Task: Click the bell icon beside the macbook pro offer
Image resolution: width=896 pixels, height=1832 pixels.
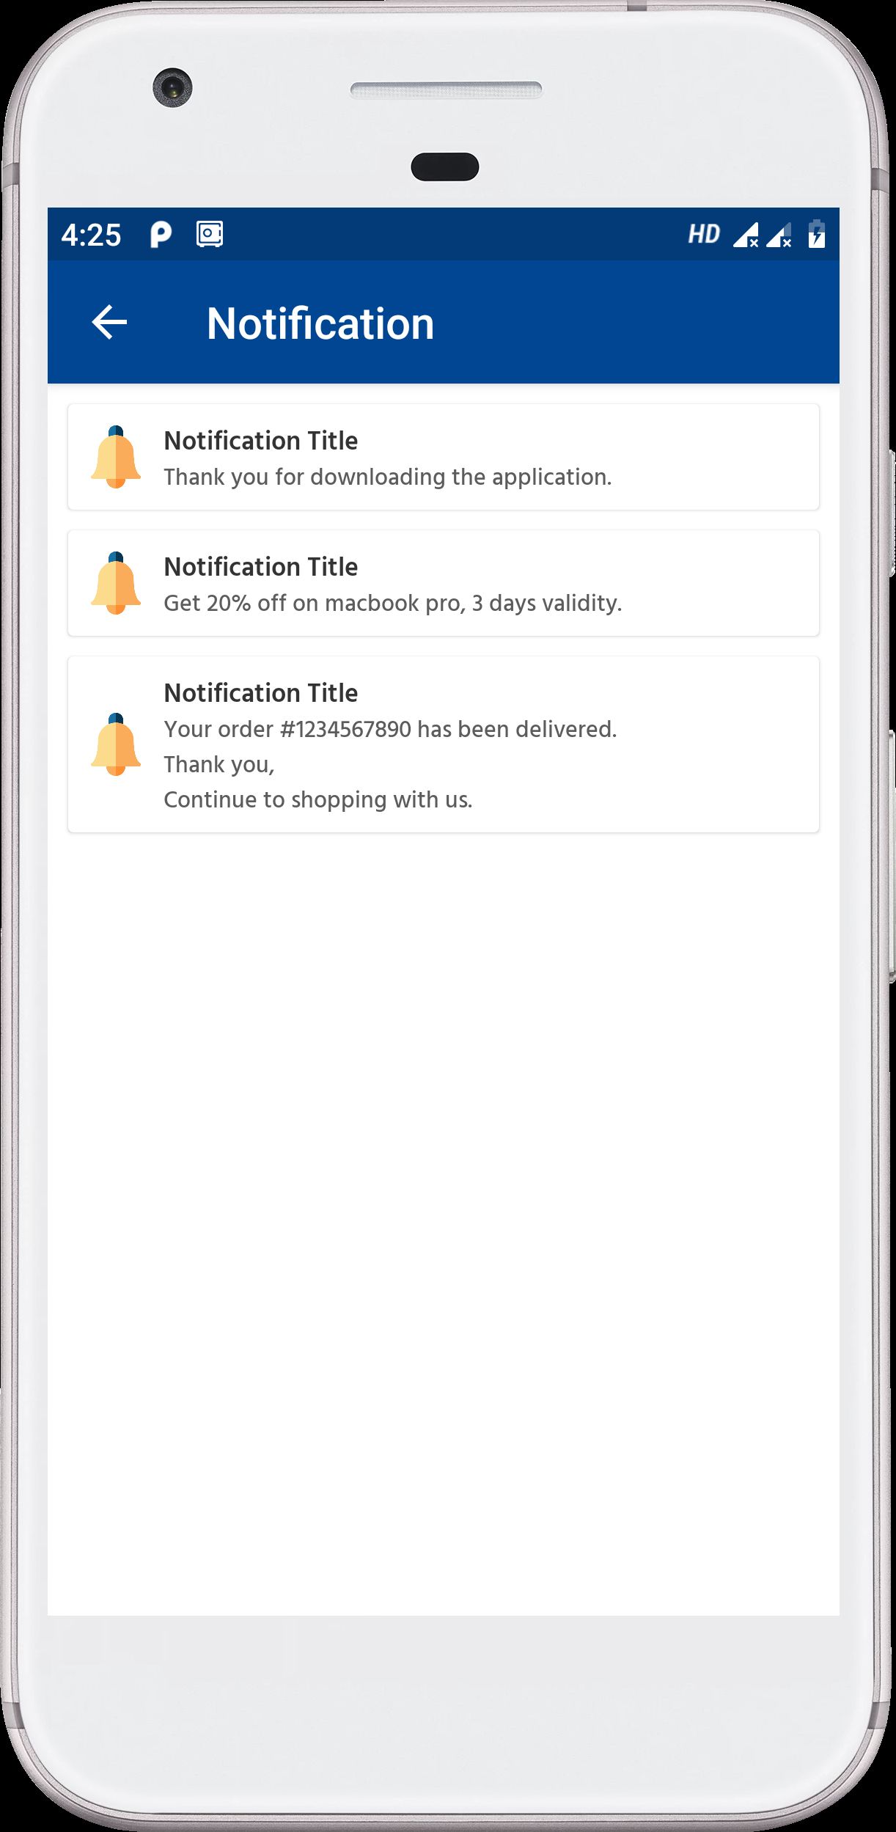Action: (116, 583)
